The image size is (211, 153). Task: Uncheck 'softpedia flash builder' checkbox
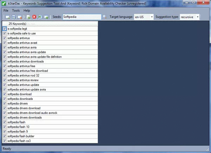pyautogui.click(x=4, y=136)
